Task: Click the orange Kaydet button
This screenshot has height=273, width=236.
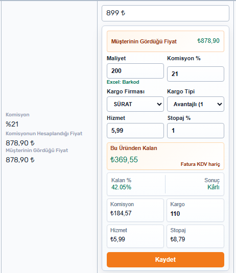Action: tap(166, 260)
